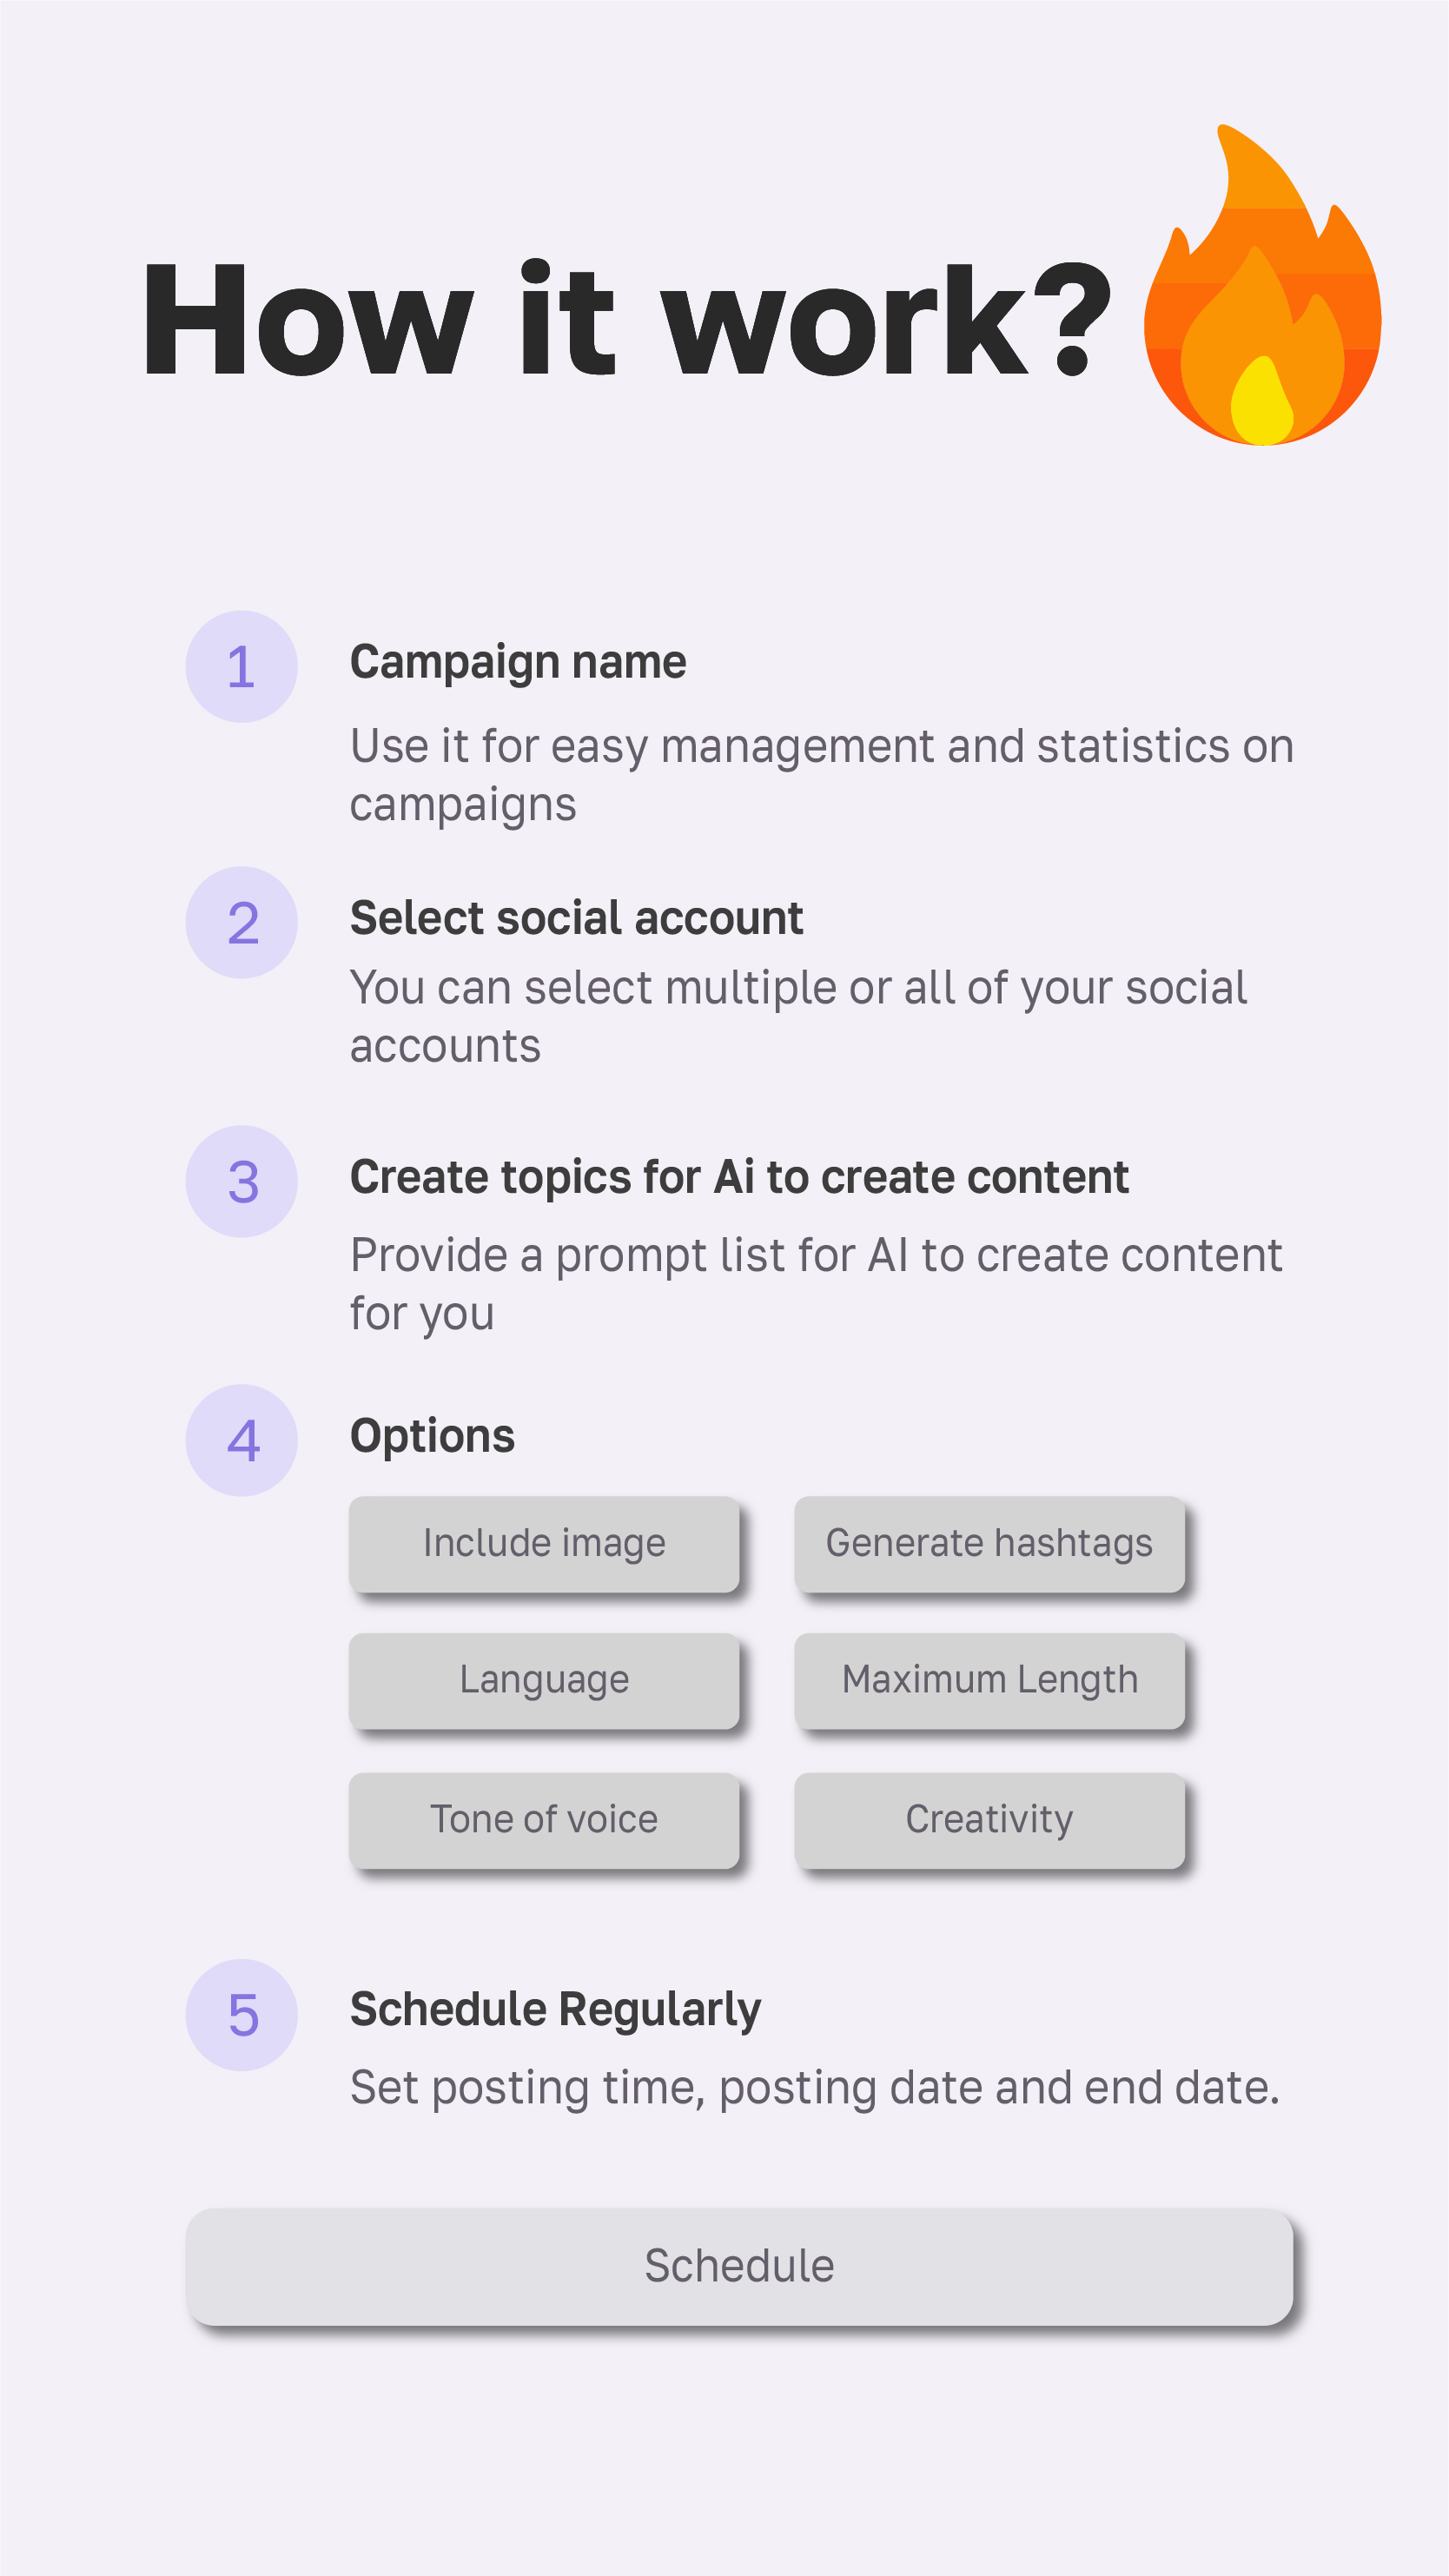
Task: Click Create topics for Ai heading
Action: [x=739, y=1177]
